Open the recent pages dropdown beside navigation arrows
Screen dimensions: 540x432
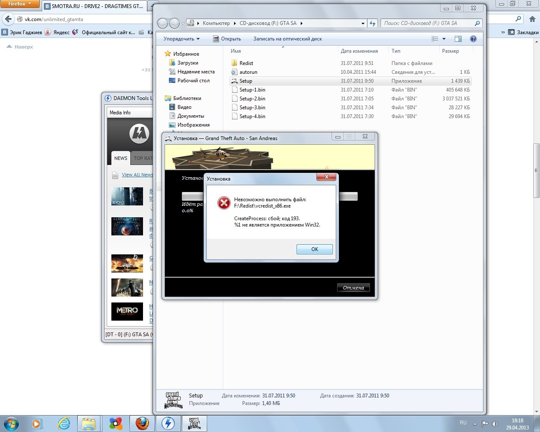tap(183, 24)
